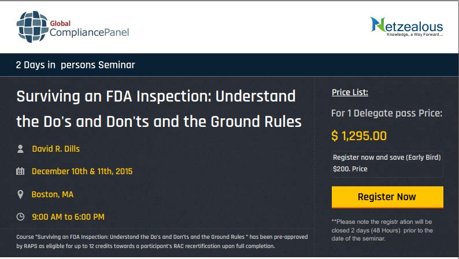Select speaker name David R. Dills
The height and width of the screenshot is (259, 459).
coord(56,149)
